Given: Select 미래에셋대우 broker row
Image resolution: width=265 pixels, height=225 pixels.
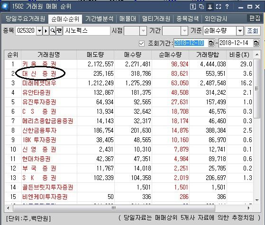Looking at the screenshot, I should (39, 83).
